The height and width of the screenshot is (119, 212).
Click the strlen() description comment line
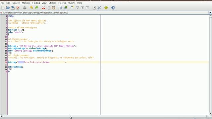tap(42, 42)
